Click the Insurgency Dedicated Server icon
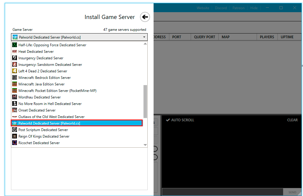 (x=15, y=58)
